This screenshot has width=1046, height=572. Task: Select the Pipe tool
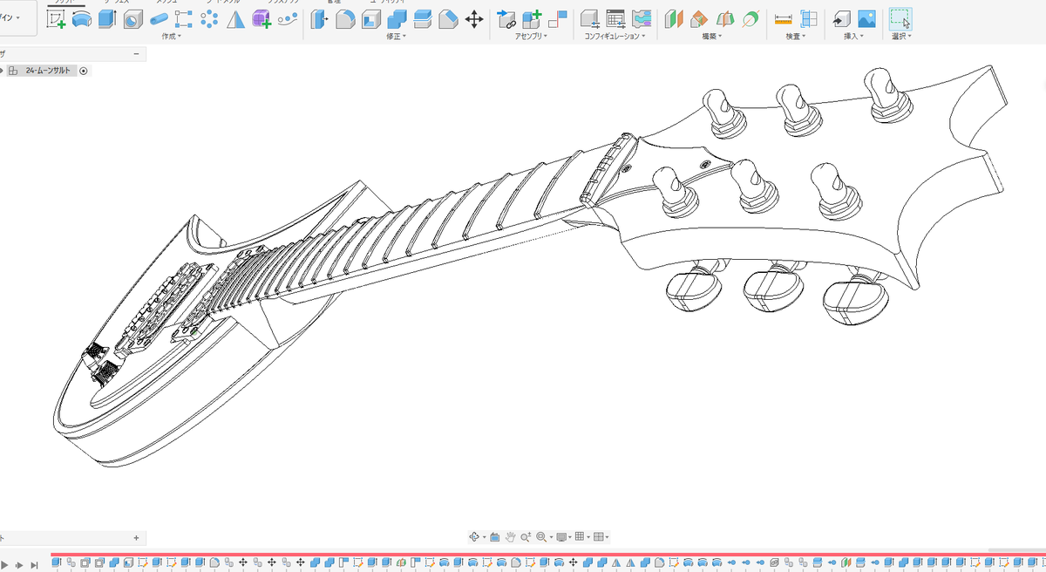pyautogui.click(x=159, y=18)
